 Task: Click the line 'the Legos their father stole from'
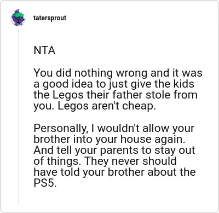click(x=116, y=95)
